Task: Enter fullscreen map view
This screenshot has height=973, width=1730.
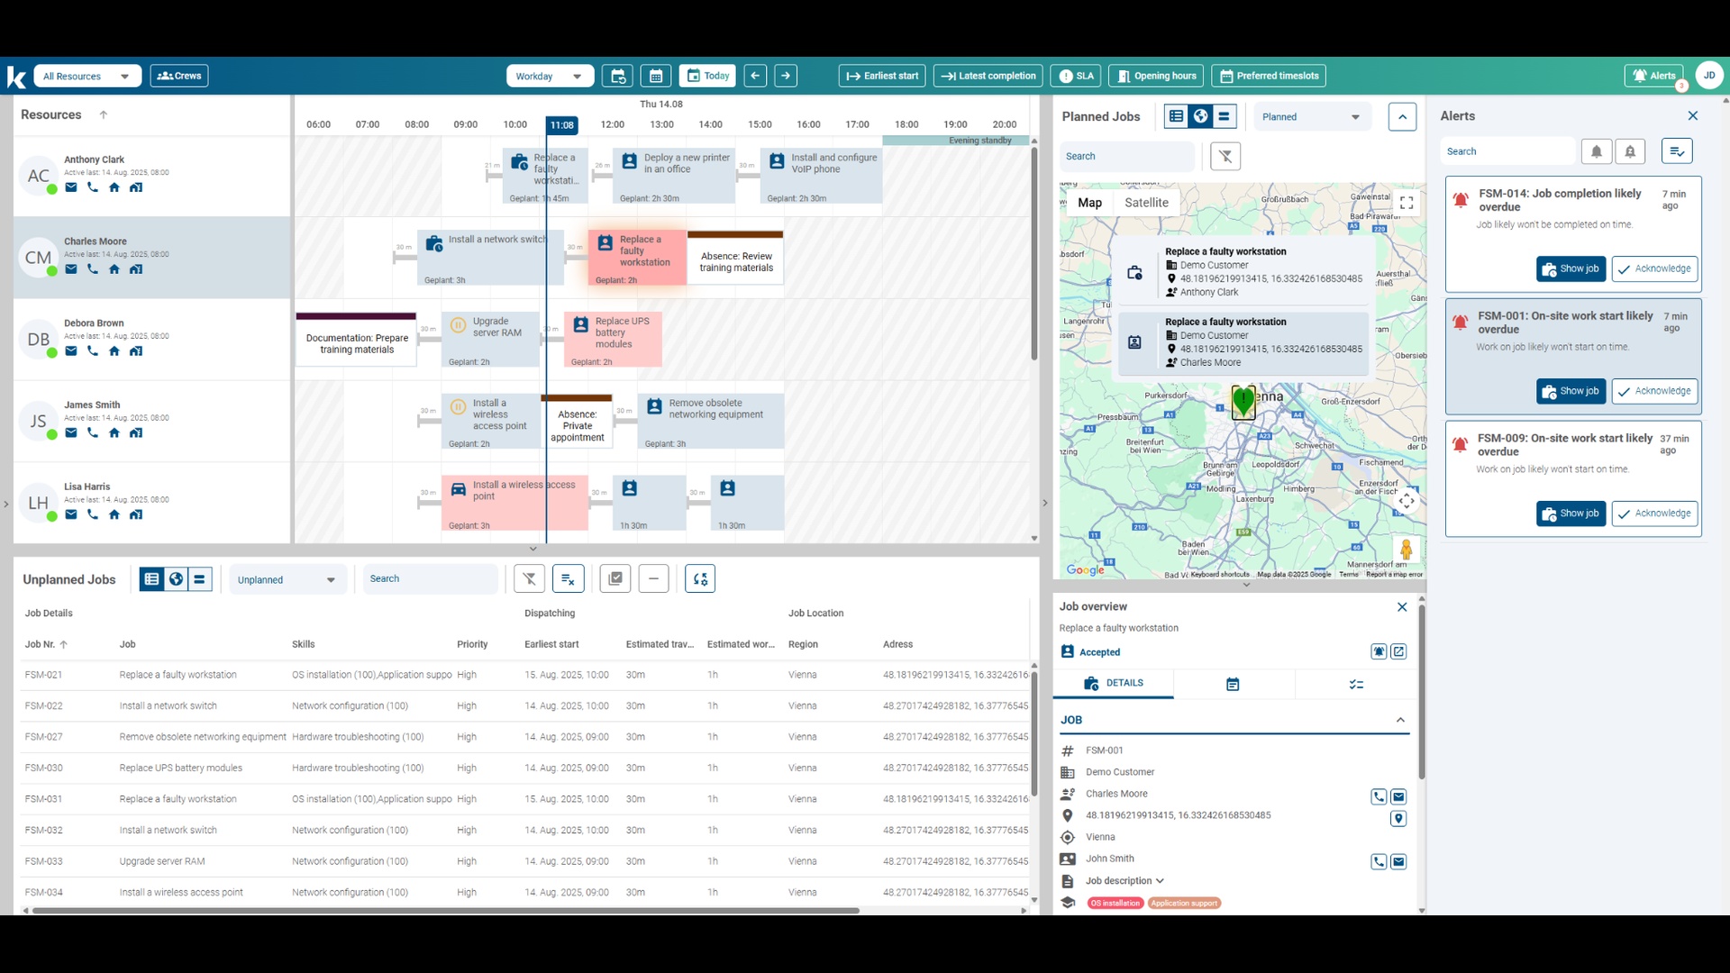Action: click(1406, 204)
